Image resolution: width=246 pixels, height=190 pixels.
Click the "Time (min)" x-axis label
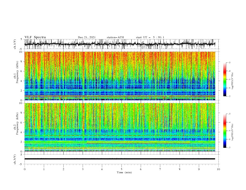coord(124,172)
